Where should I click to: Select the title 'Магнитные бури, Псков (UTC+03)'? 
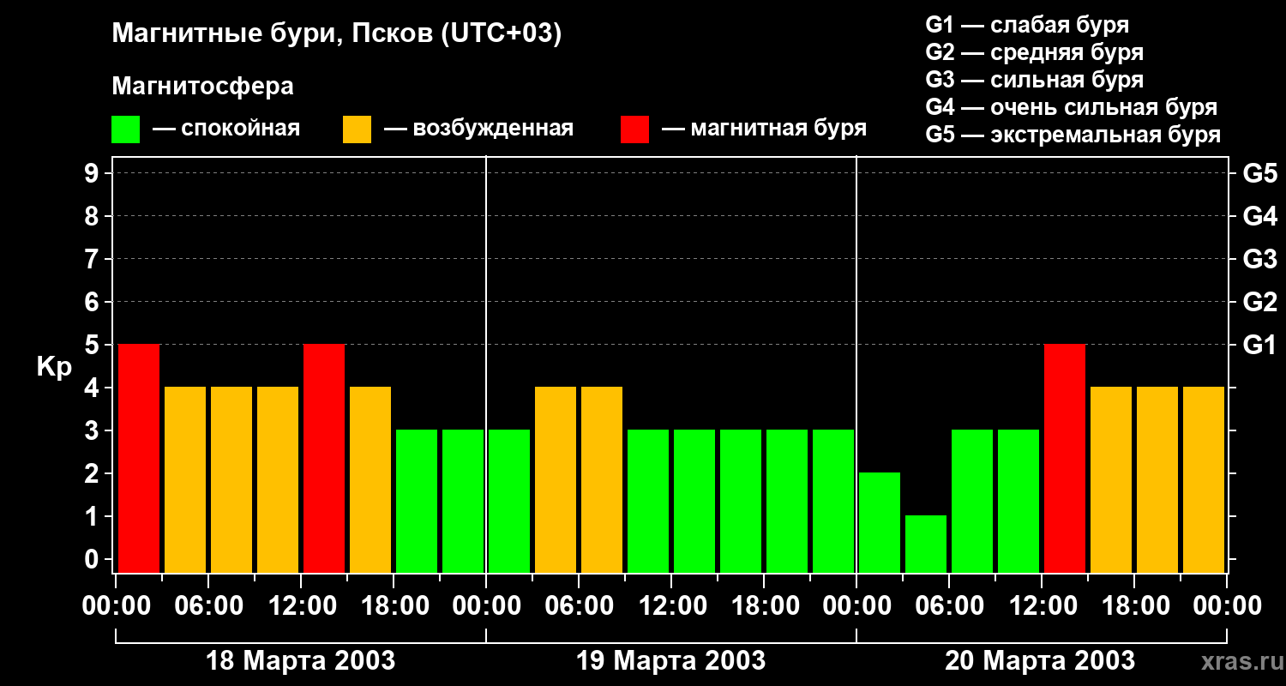[x=336, y=35]
